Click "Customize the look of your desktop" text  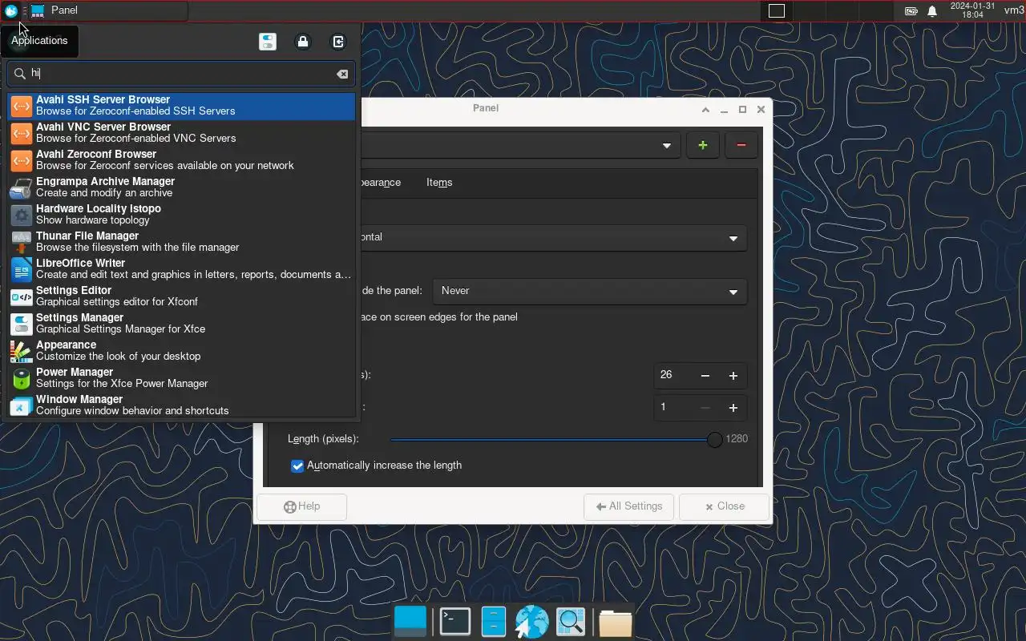click(x=119, y=356)
